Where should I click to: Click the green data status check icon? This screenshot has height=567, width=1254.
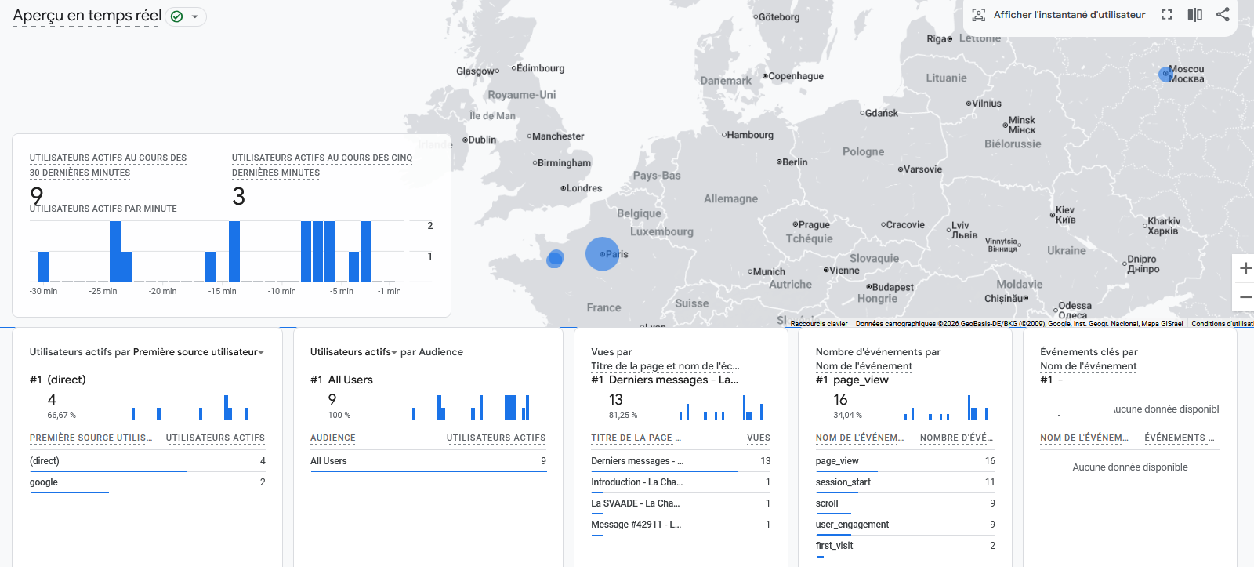(177, 16)
